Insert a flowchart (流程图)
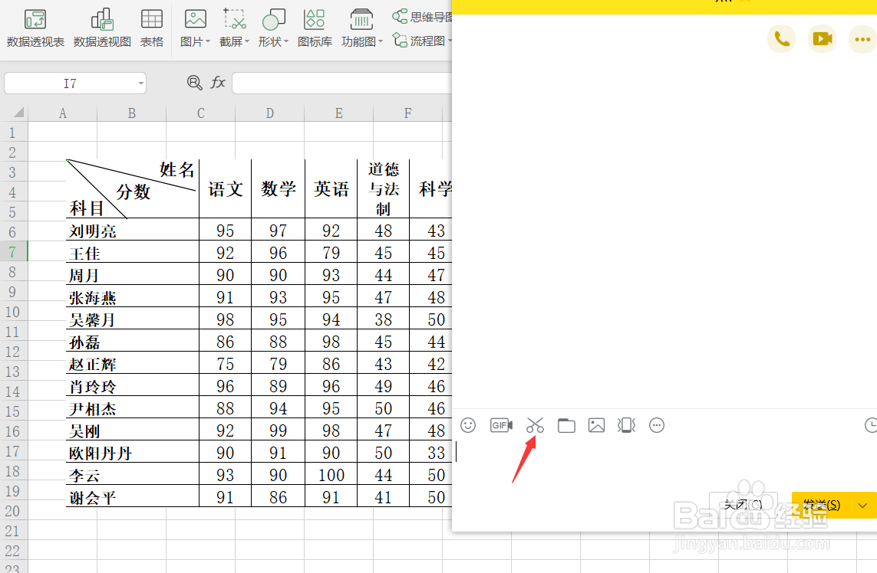The width and height of the screenshot is (877, 573). [x=422, y=41]
